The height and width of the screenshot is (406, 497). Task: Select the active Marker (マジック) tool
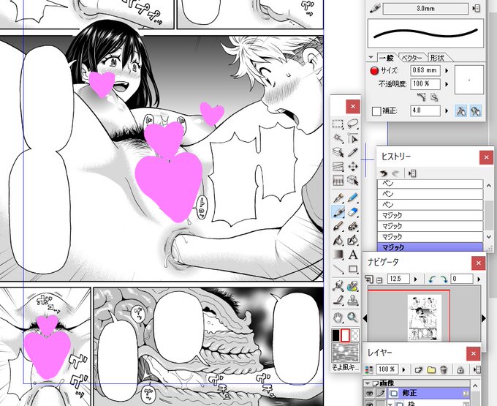338,212
